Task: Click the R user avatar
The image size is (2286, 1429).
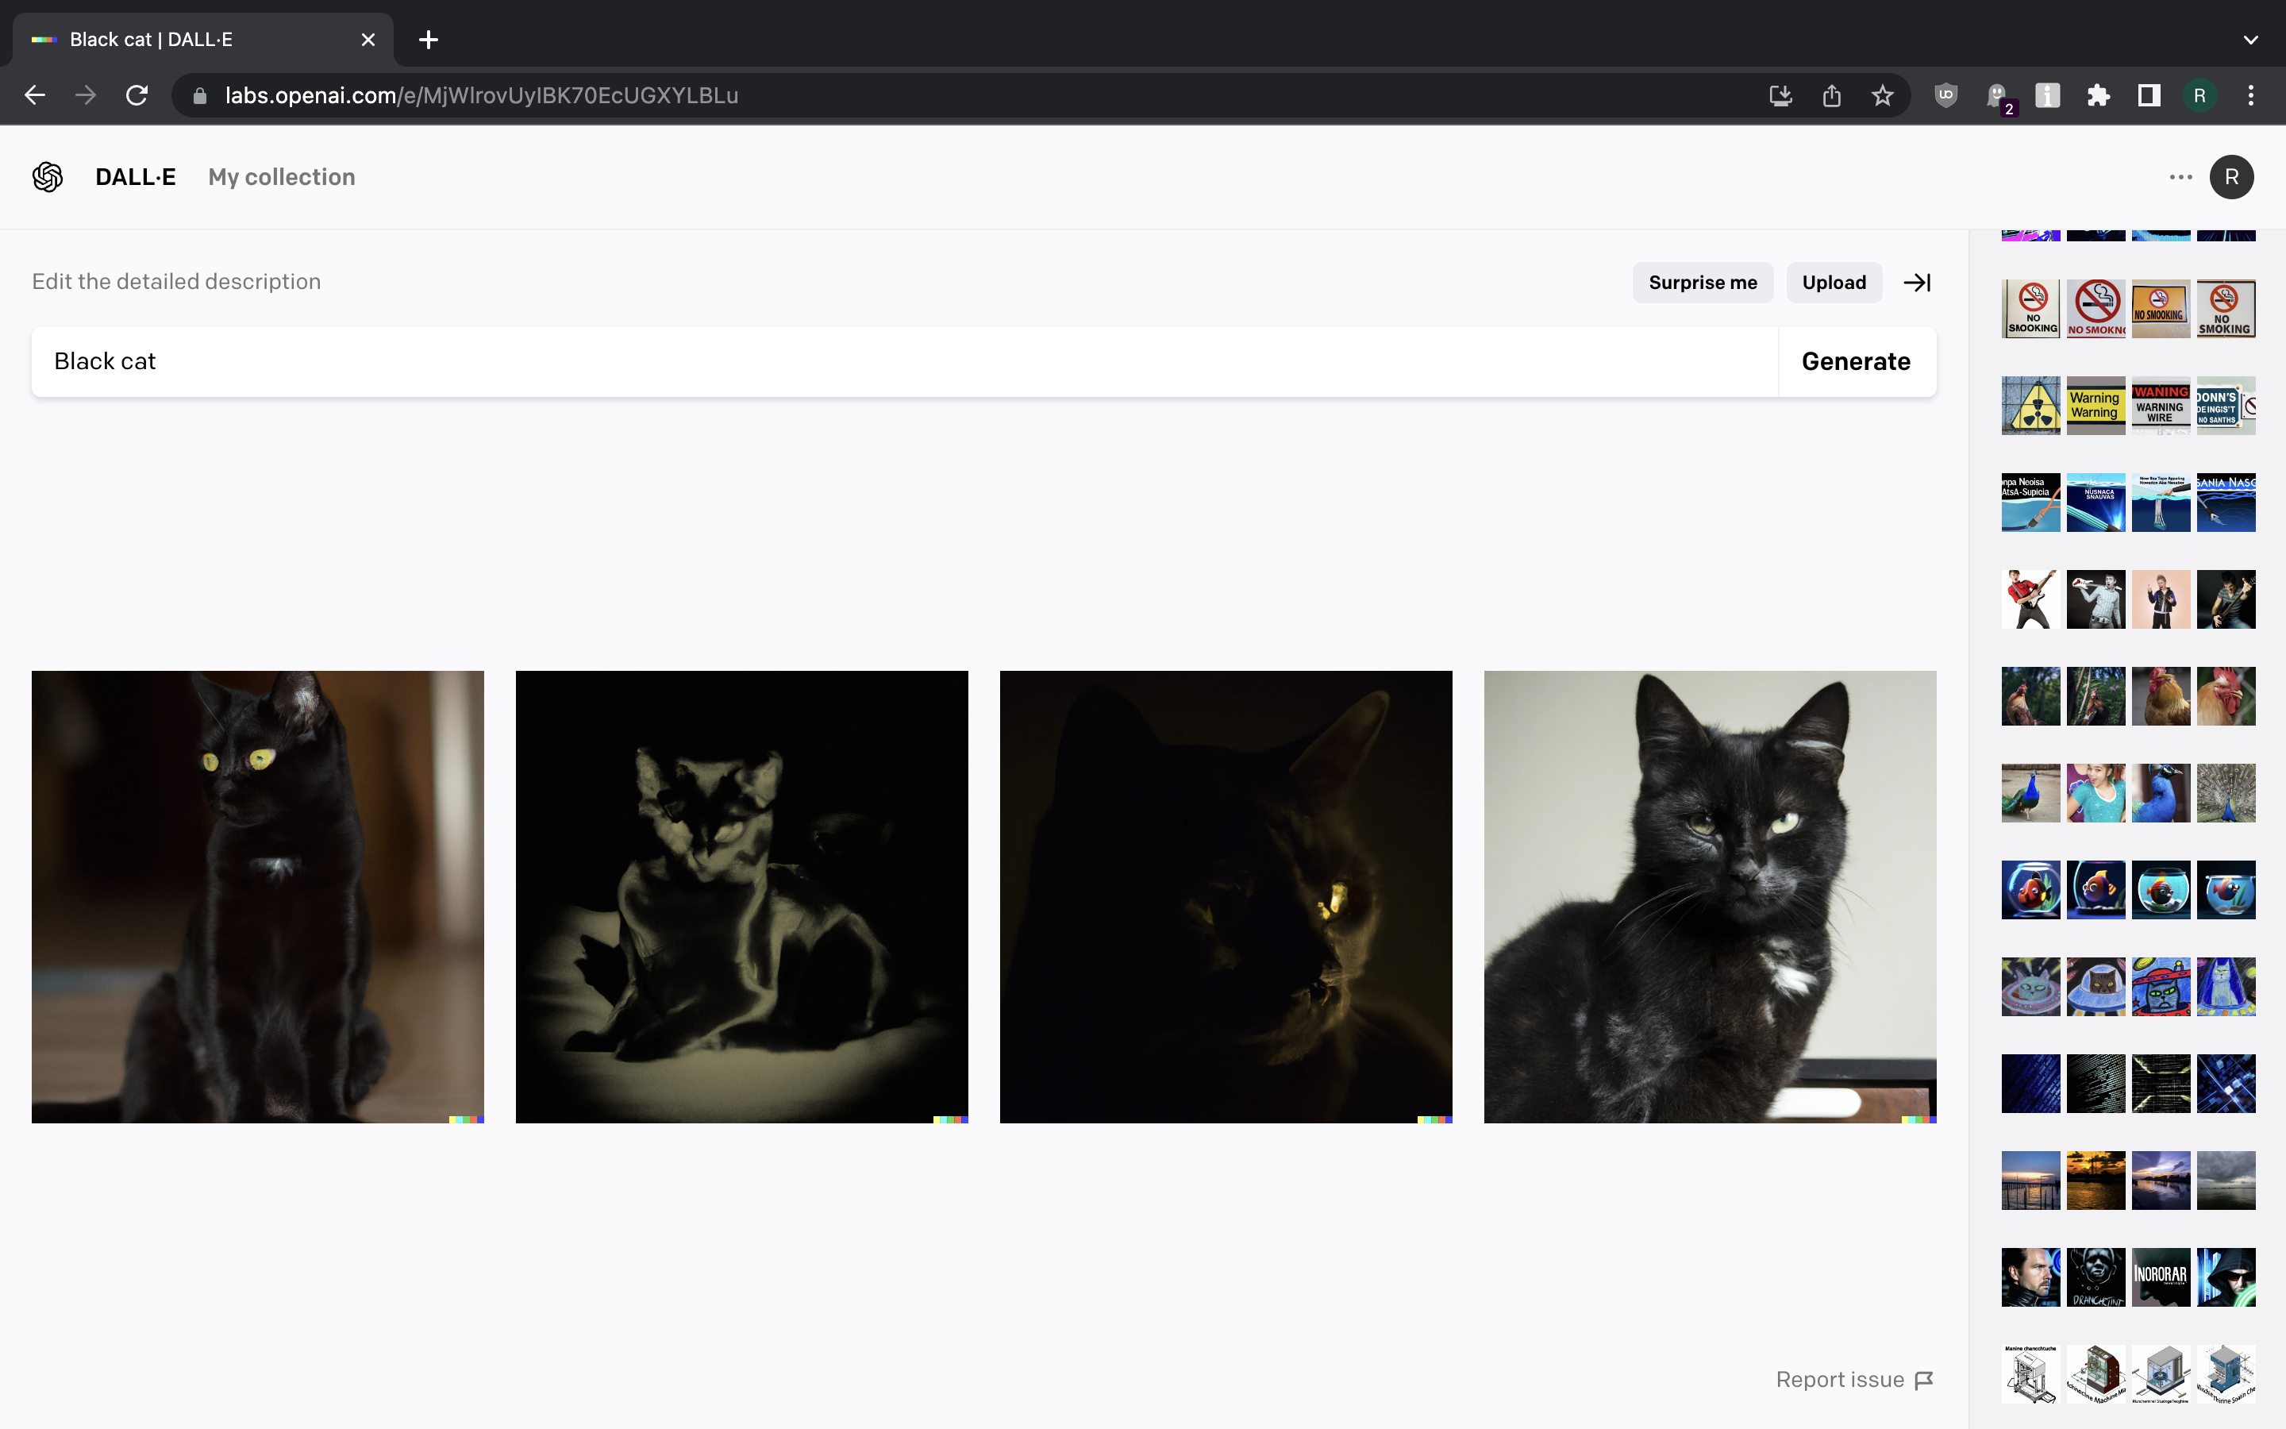Action: coord(2231,177)
